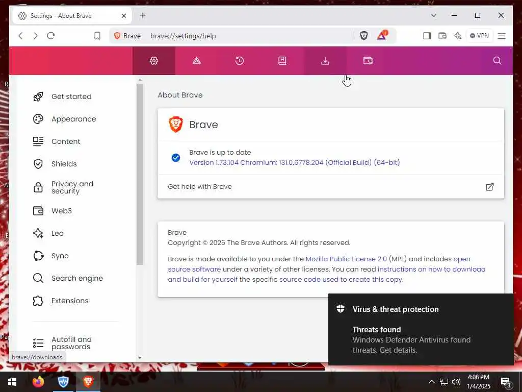The image size is (522, 392).
Task: Open tab search dropdown chevron
Action: [433, 15]
